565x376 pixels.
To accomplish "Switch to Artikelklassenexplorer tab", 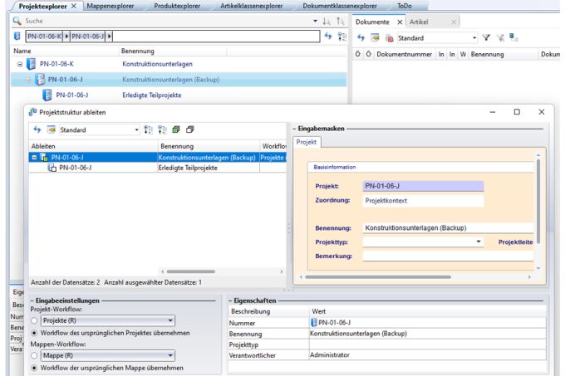I will click(x=252, y=6).
